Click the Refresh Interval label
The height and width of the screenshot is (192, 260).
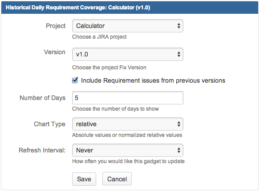tap(42, 150)
